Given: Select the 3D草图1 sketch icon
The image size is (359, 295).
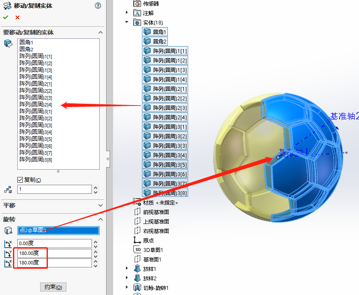Looking at the screenshot, I should click(x=137, y=249).
